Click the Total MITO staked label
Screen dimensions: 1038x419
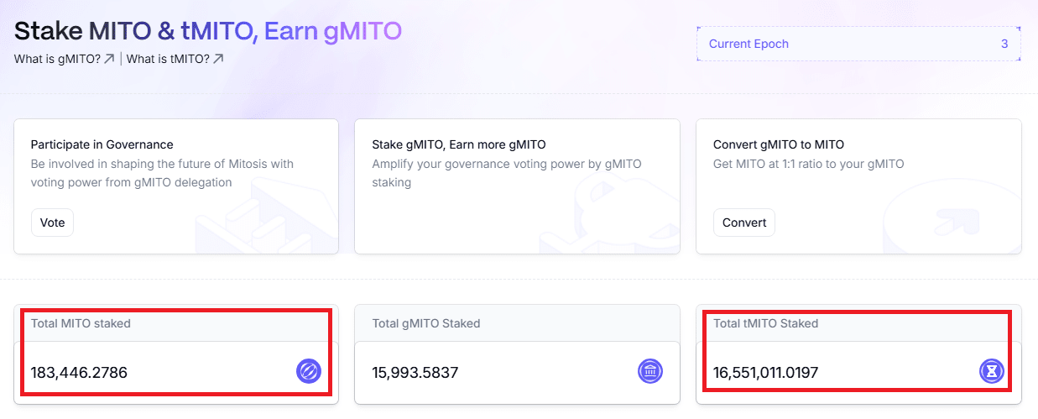click(x=81, y=323)
